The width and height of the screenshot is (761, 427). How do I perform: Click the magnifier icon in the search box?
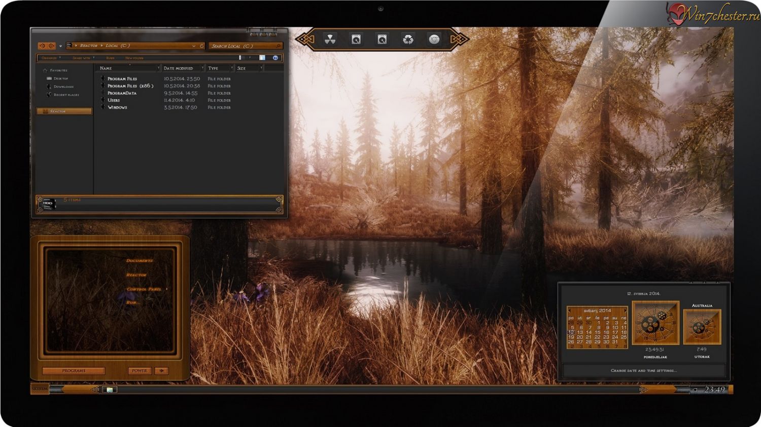pyautogui.click(x=279, y=46)
